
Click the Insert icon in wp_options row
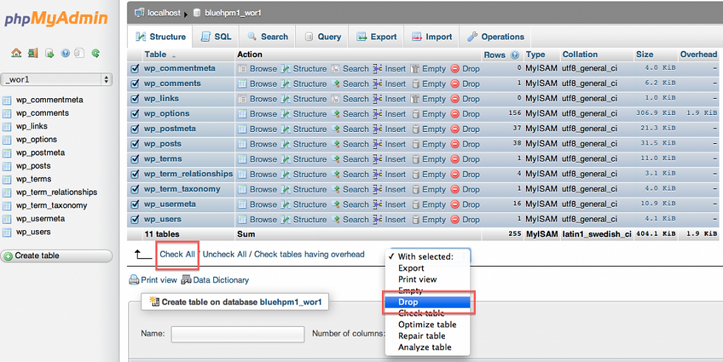[x=378, y=114]
